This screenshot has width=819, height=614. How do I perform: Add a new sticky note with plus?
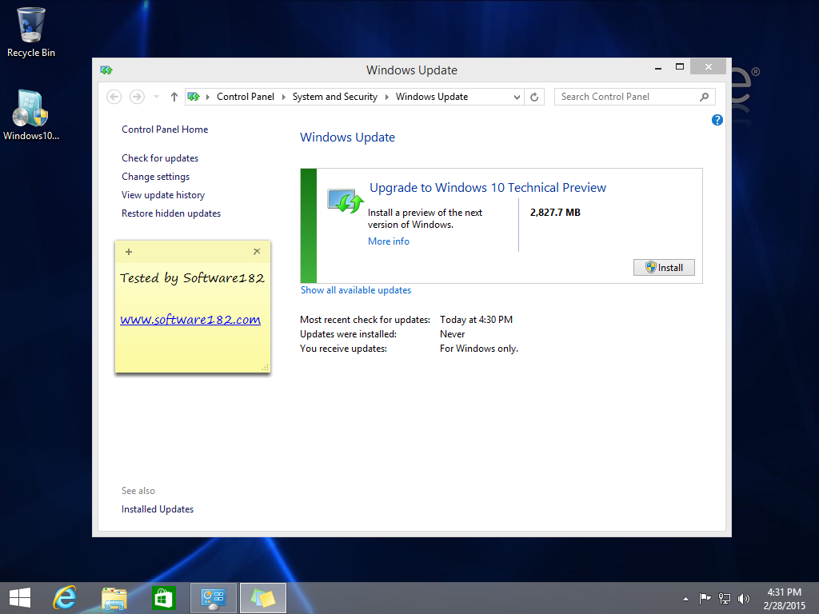[129, 252]
